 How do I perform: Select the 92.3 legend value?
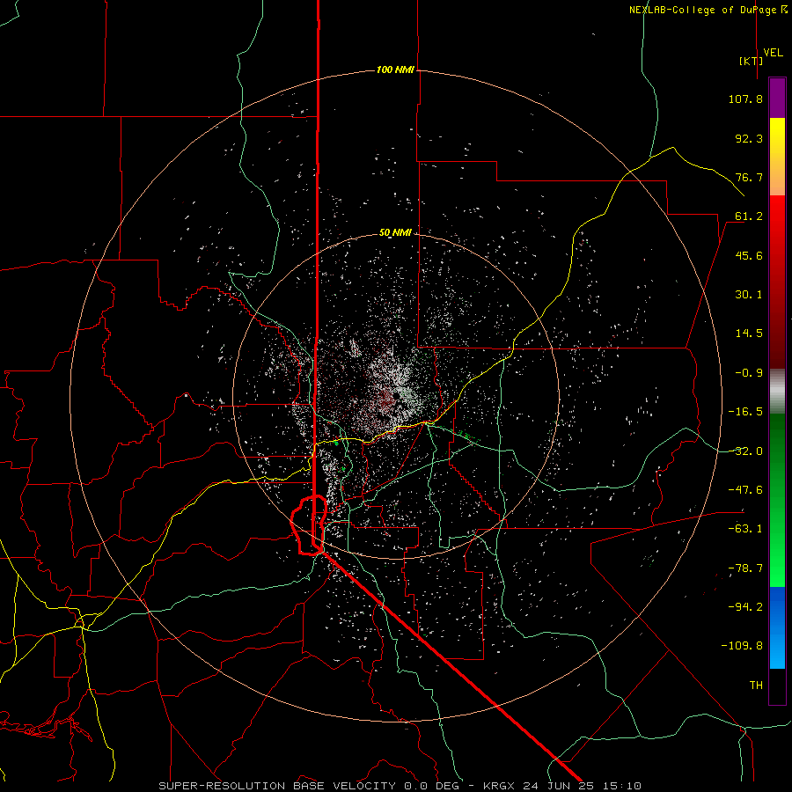pos(749,138)
